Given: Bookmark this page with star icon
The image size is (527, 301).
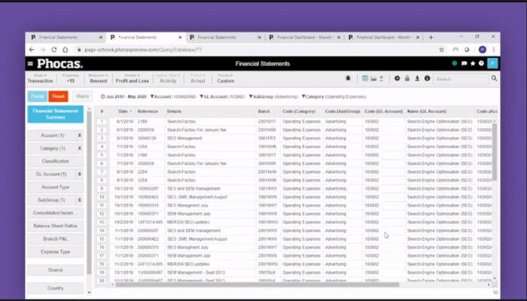Looking at the screenshot, I should tap(442, 50).
